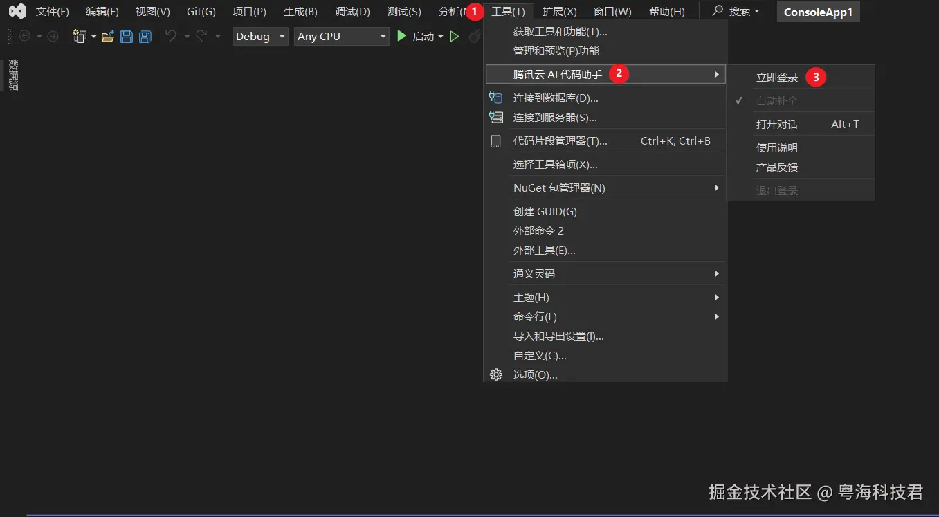The width and height of the screenshot is (939, 517).
Task: Open the Any CPU platform dropdown
Action: 342,36
